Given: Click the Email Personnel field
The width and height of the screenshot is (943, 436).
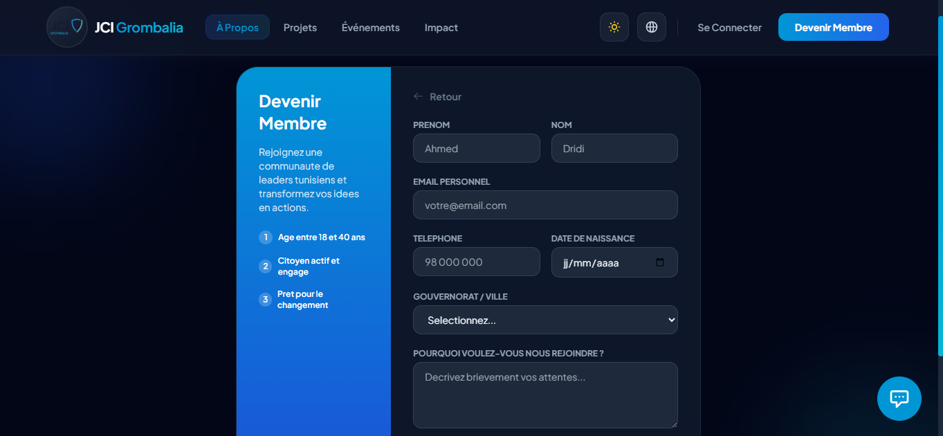Looking at the screenshot, I should click(545, 205).
